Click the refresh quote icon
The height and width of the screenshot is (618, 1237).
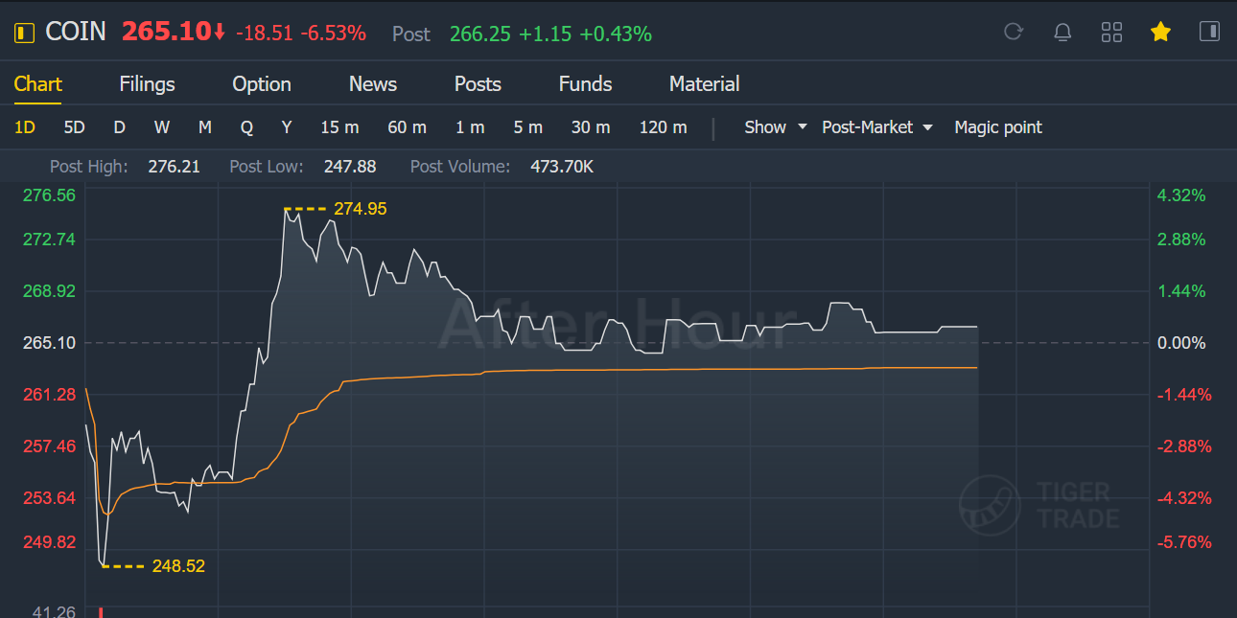(1014, 33)
